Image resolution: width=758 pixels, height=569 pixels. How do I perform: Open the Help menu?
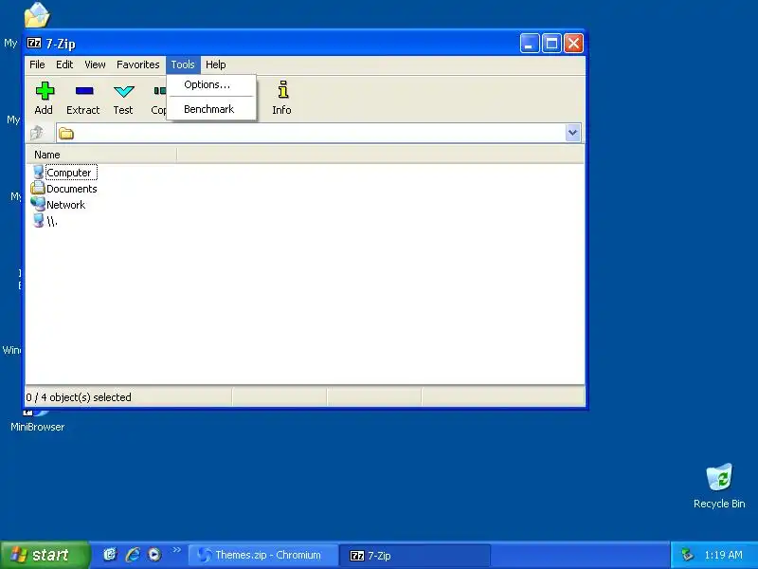[x=216, y=64]
